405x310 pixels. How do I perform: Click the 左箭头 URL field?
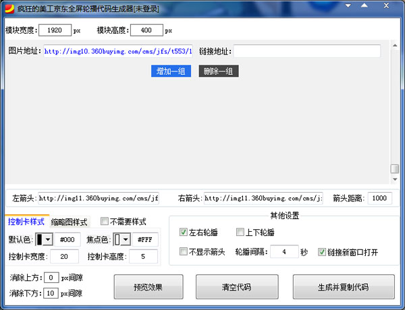click(99, 198)
